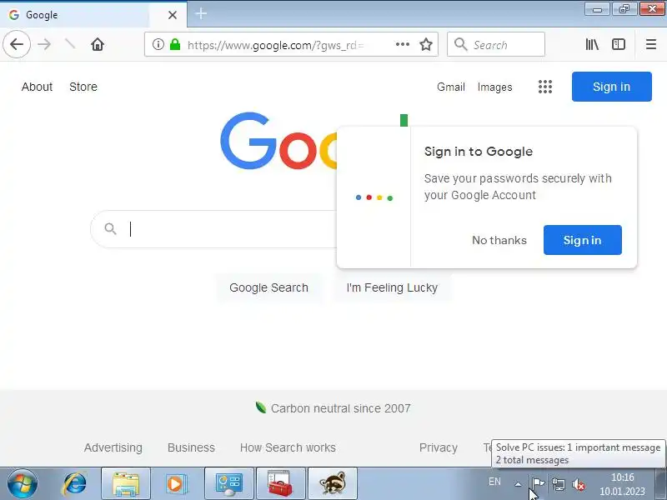Launch Internet Explorer from taskbar

click(74, 484)
